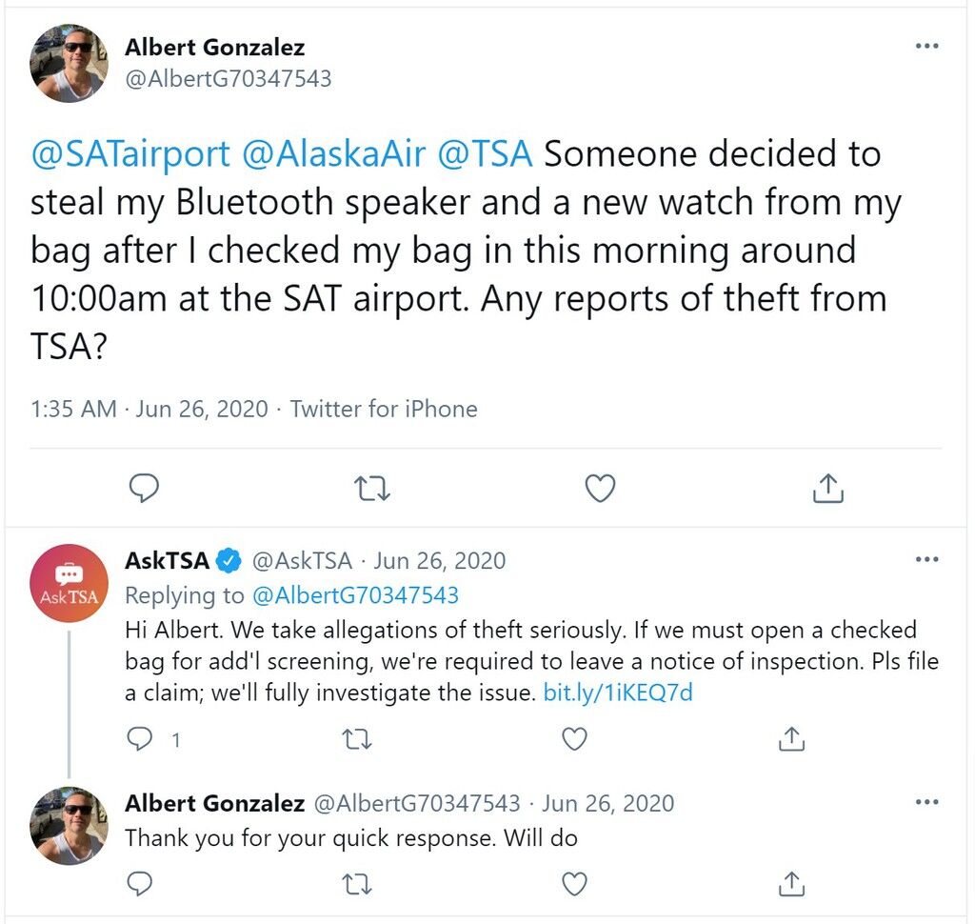Open more options menu on main tweet
Screen dimensions: 975x924
click(926, 46)
